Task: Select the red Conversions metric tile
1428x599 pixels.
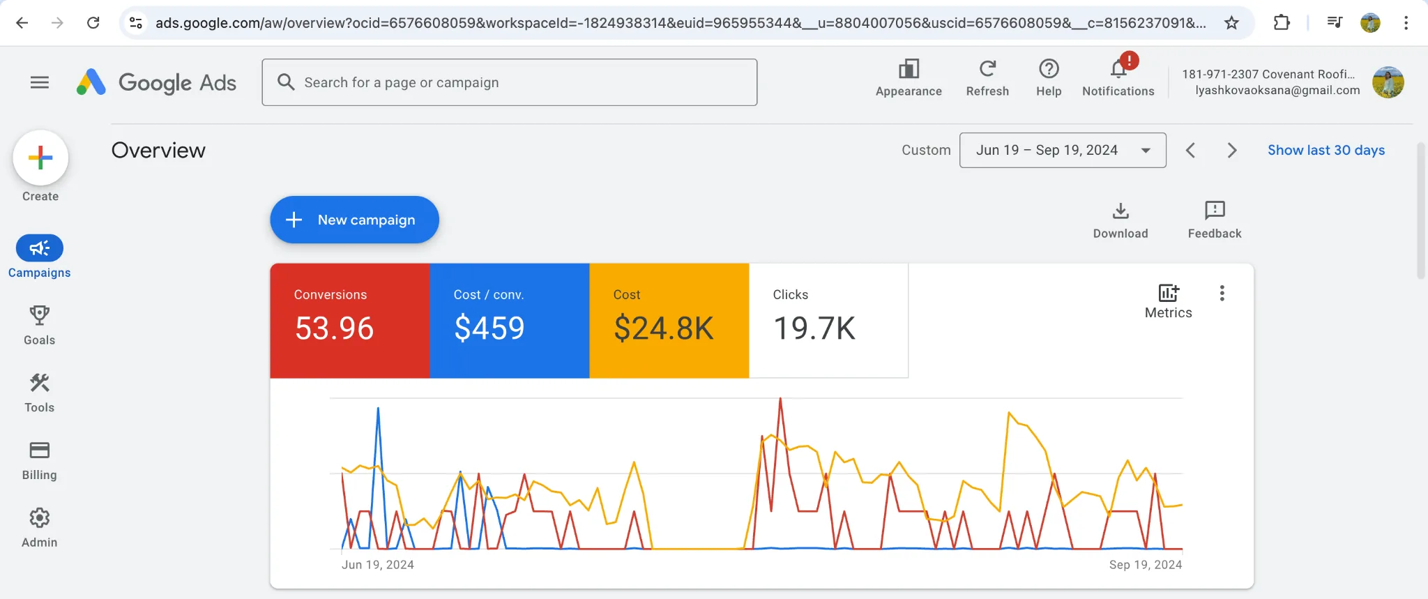Action: [x=350, y=321]
